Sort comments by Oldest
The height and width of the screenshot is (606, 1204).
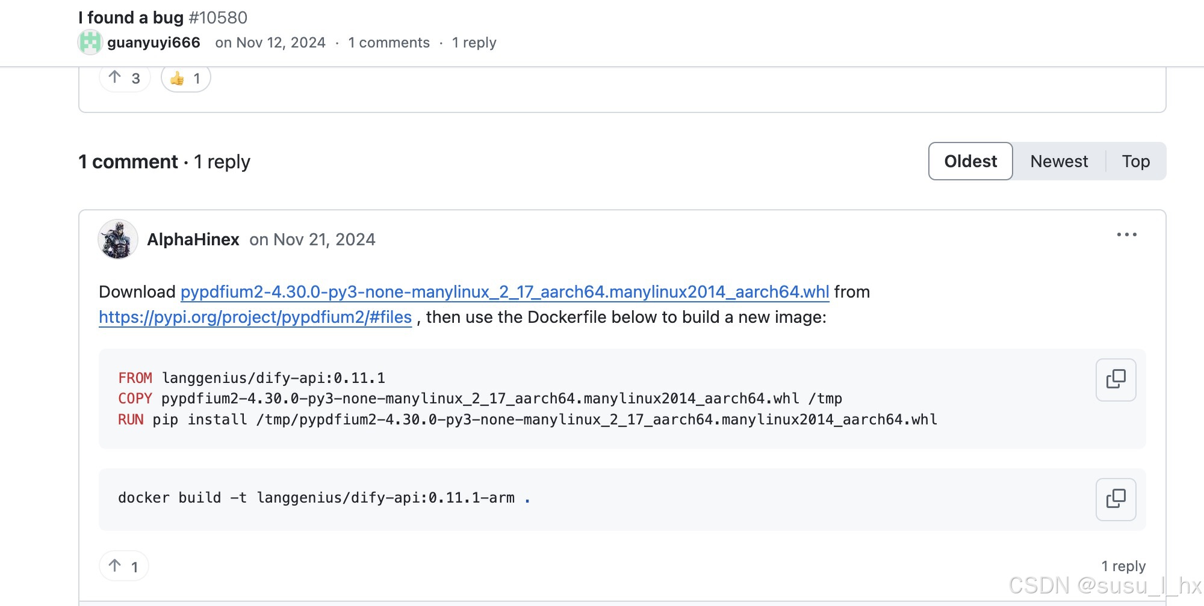pyautogui.click(x=970, y=161)
